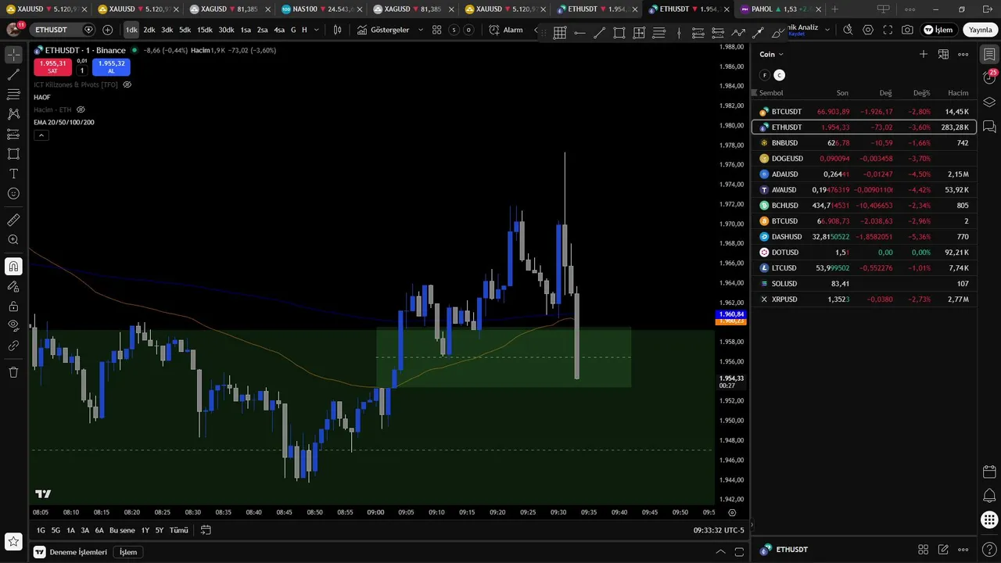Show the hidden ICT Killzones & Pivots indicator
The height and width of the screenshot is (563, 1001).
tap(127, 84)
